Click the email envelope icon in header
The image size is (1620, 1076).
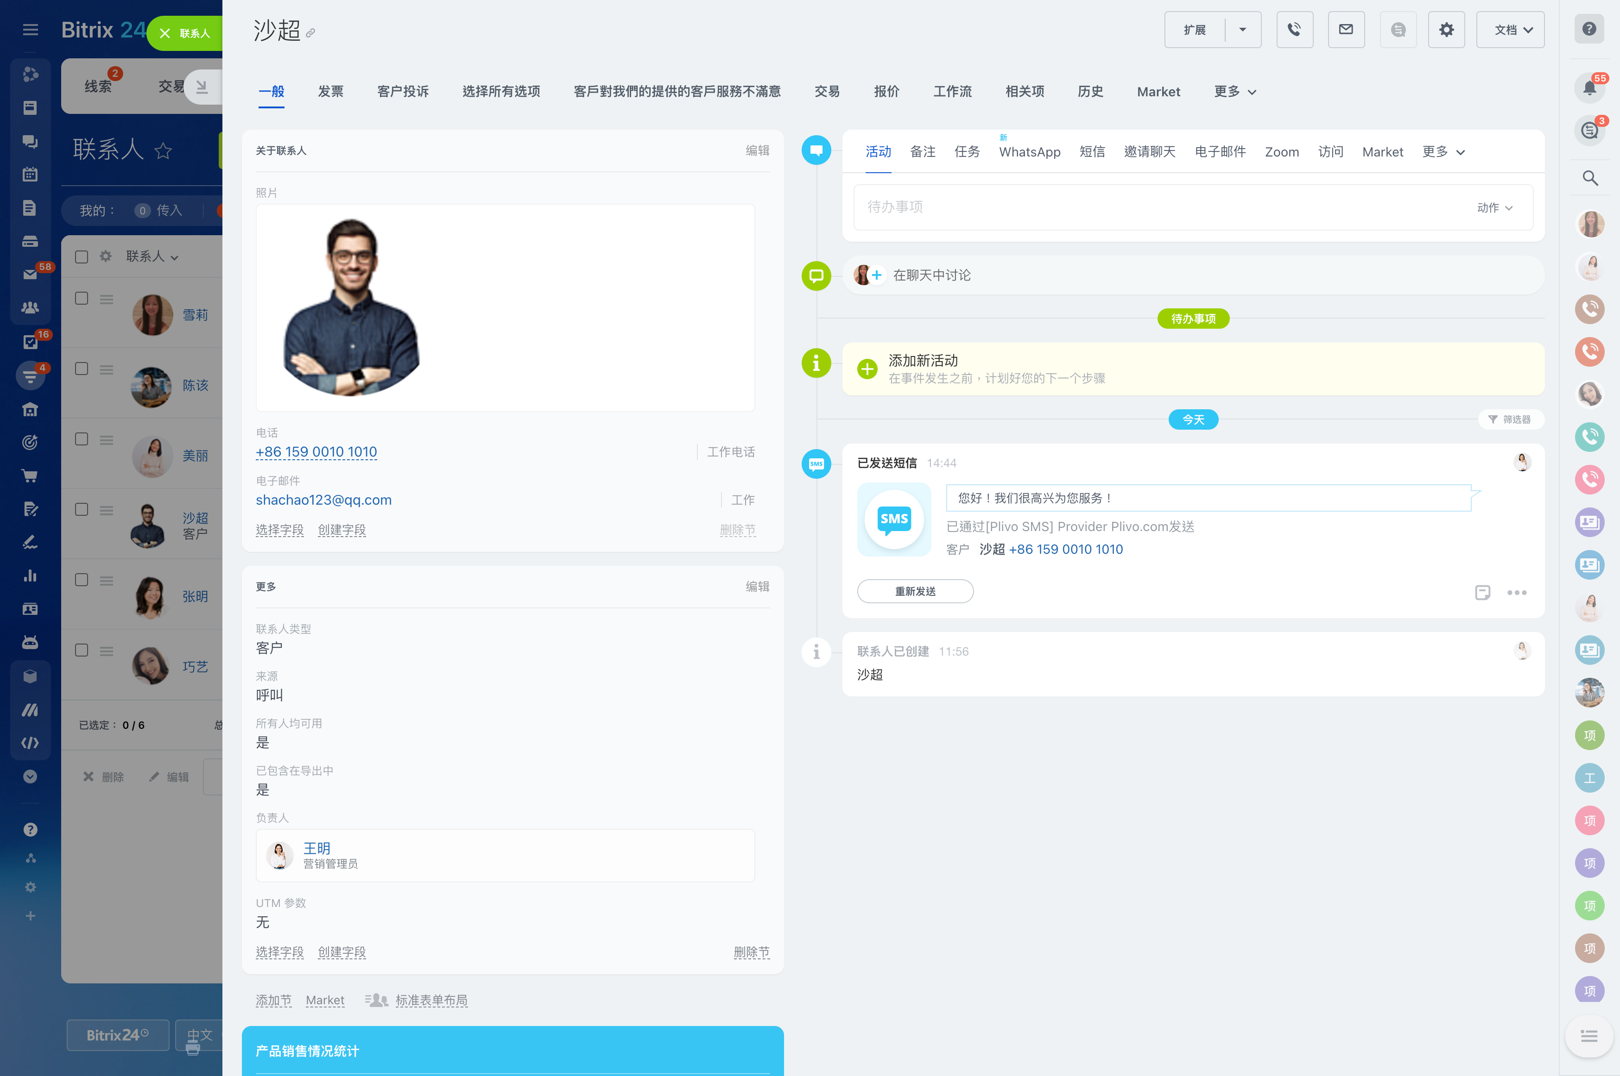coord(1345,30)
